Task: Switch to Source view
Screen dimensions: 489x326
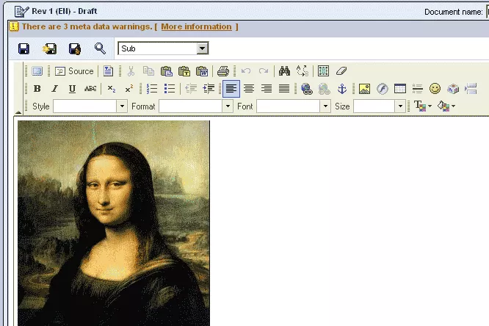Action: [x=74, y=71]
